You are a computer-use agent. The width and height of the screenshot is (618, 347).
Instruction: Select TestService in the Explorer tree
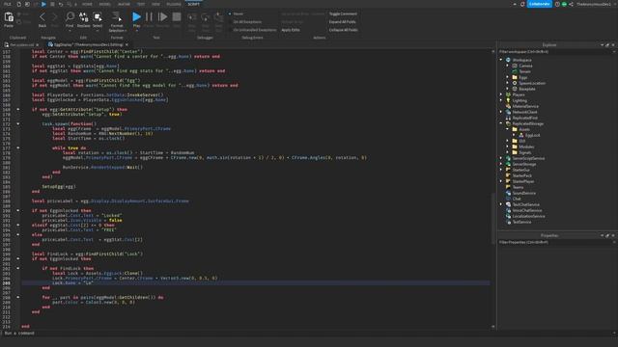(x=521, y=222)
